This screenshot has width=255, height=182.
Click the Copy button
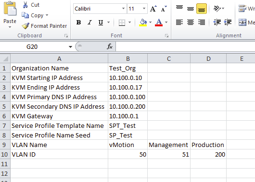click(x=33, y=15)
